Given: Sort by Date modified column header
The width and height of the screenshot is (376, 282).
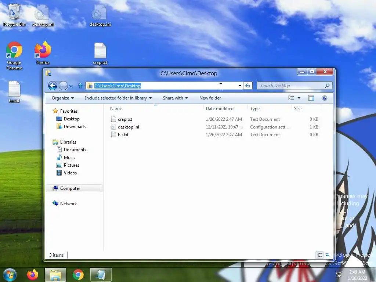Looking at the screenshot, I should [x=225, y=109].
